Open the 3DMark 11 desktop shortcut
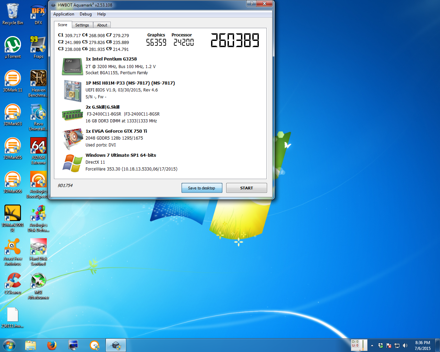Viewport: 440px width, 352px height. pyautogui.click(x=13, y=81)
